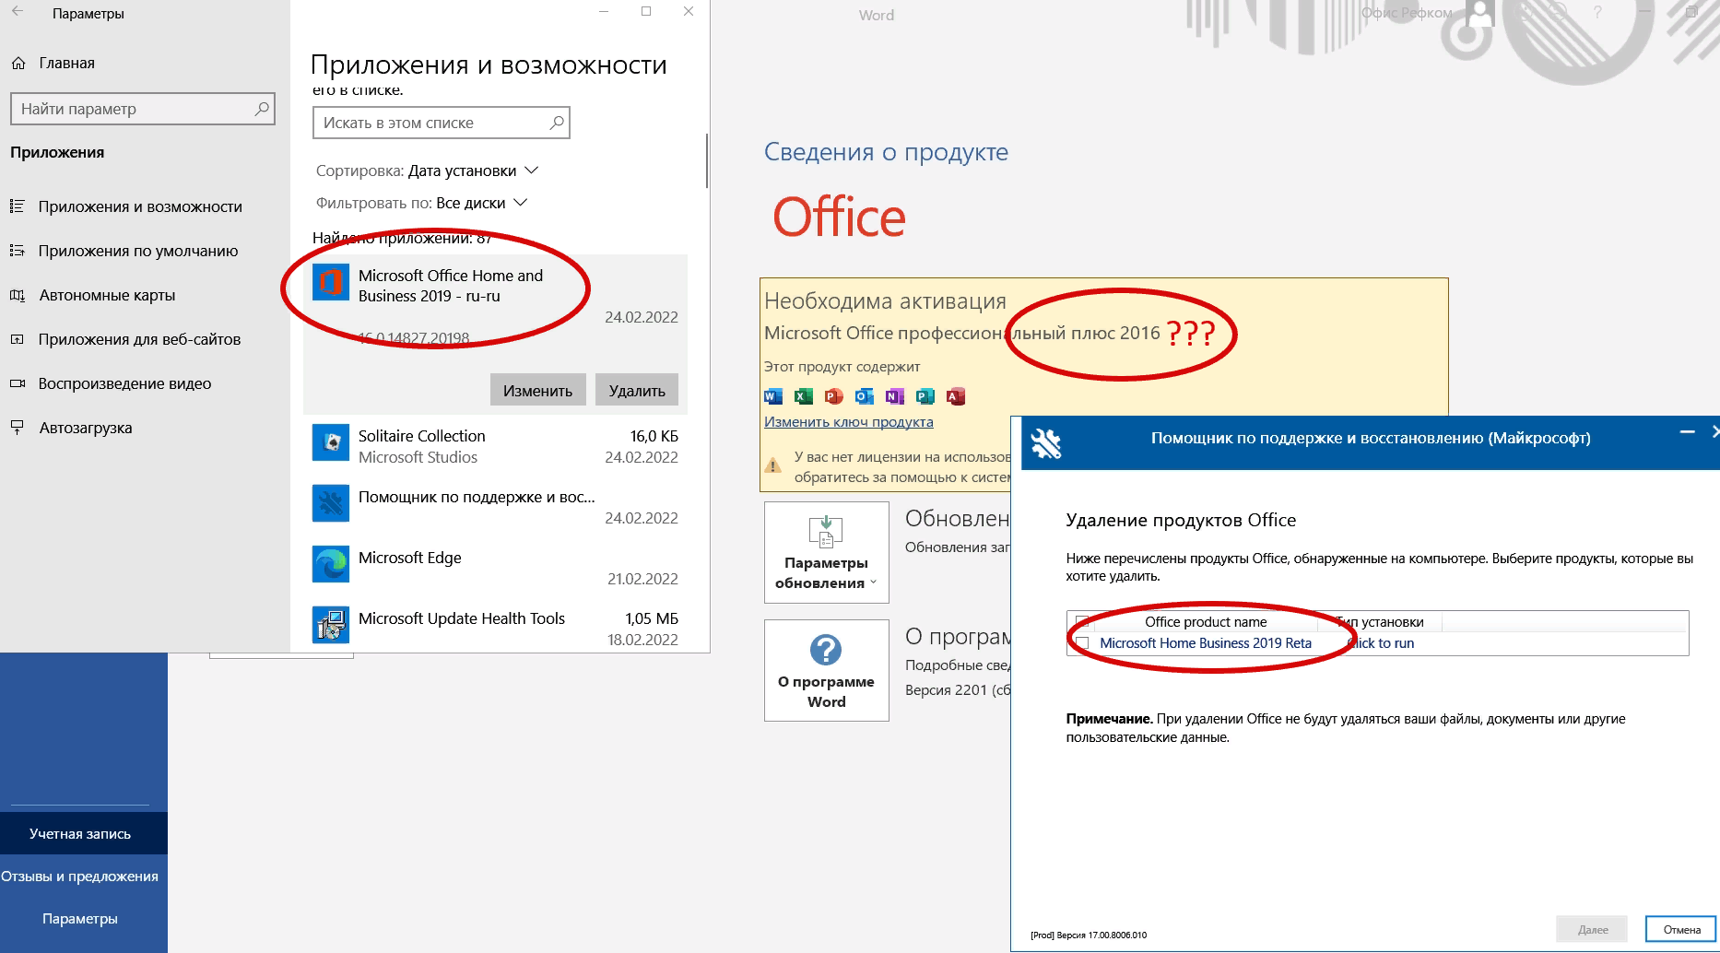1720x953 pixels.
Task: Check the Microsoft Home Business 2019 Retail checkbox
Action: click(1082, 643)
